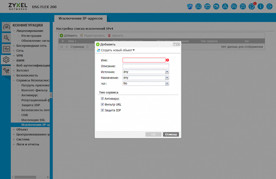Open the Monitor waveform sidebar icon

[x=6, y=49]
